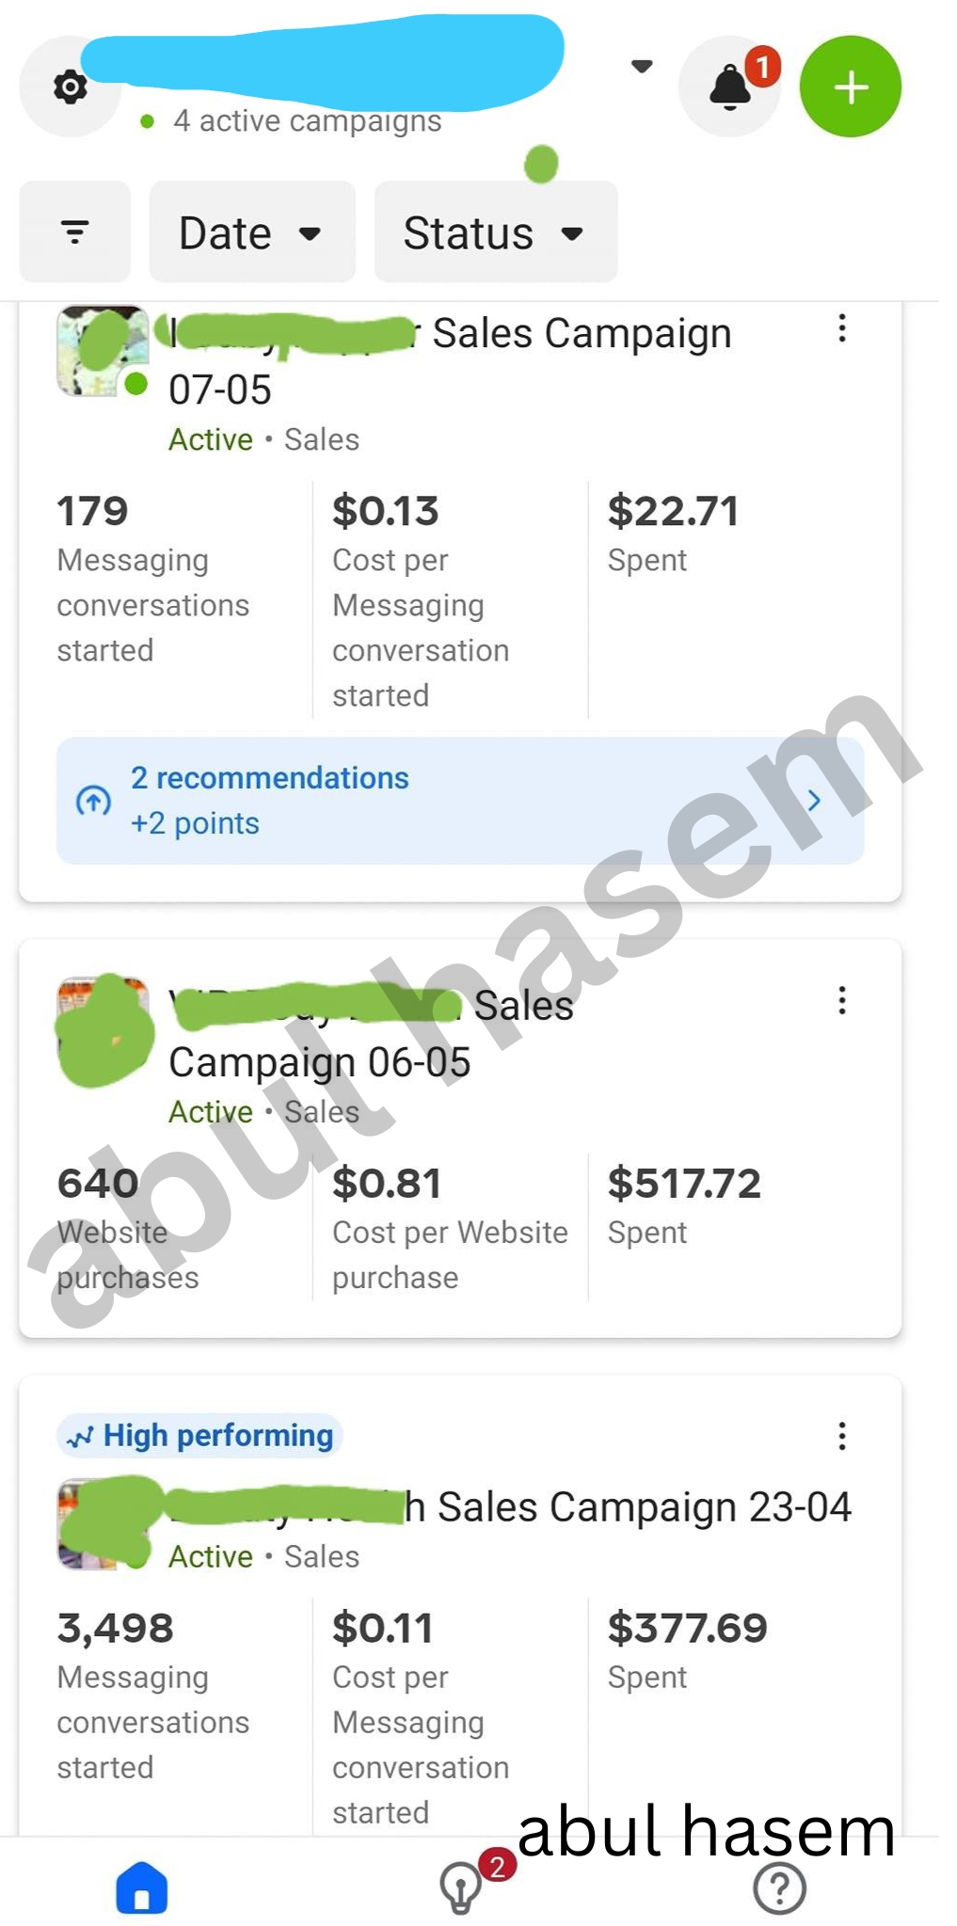Tap the green plus create button
957x1926 pixels.
(x=851, y=88)
